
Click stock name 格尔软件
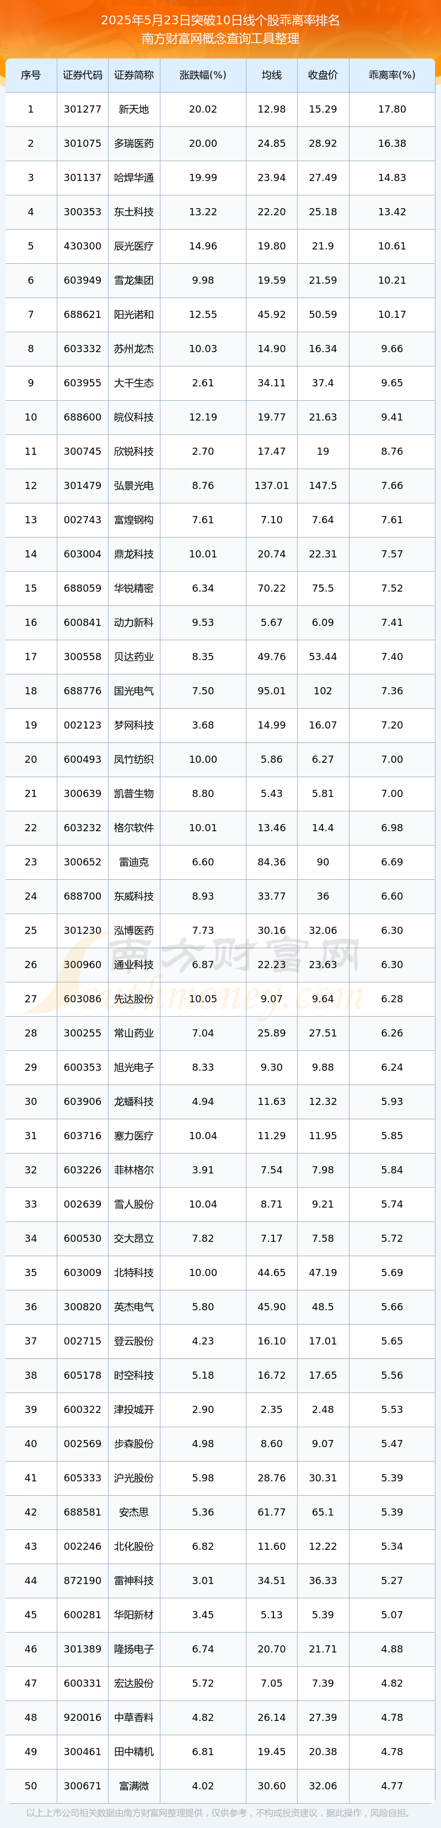pyautogui.click(x=134, y=828)
